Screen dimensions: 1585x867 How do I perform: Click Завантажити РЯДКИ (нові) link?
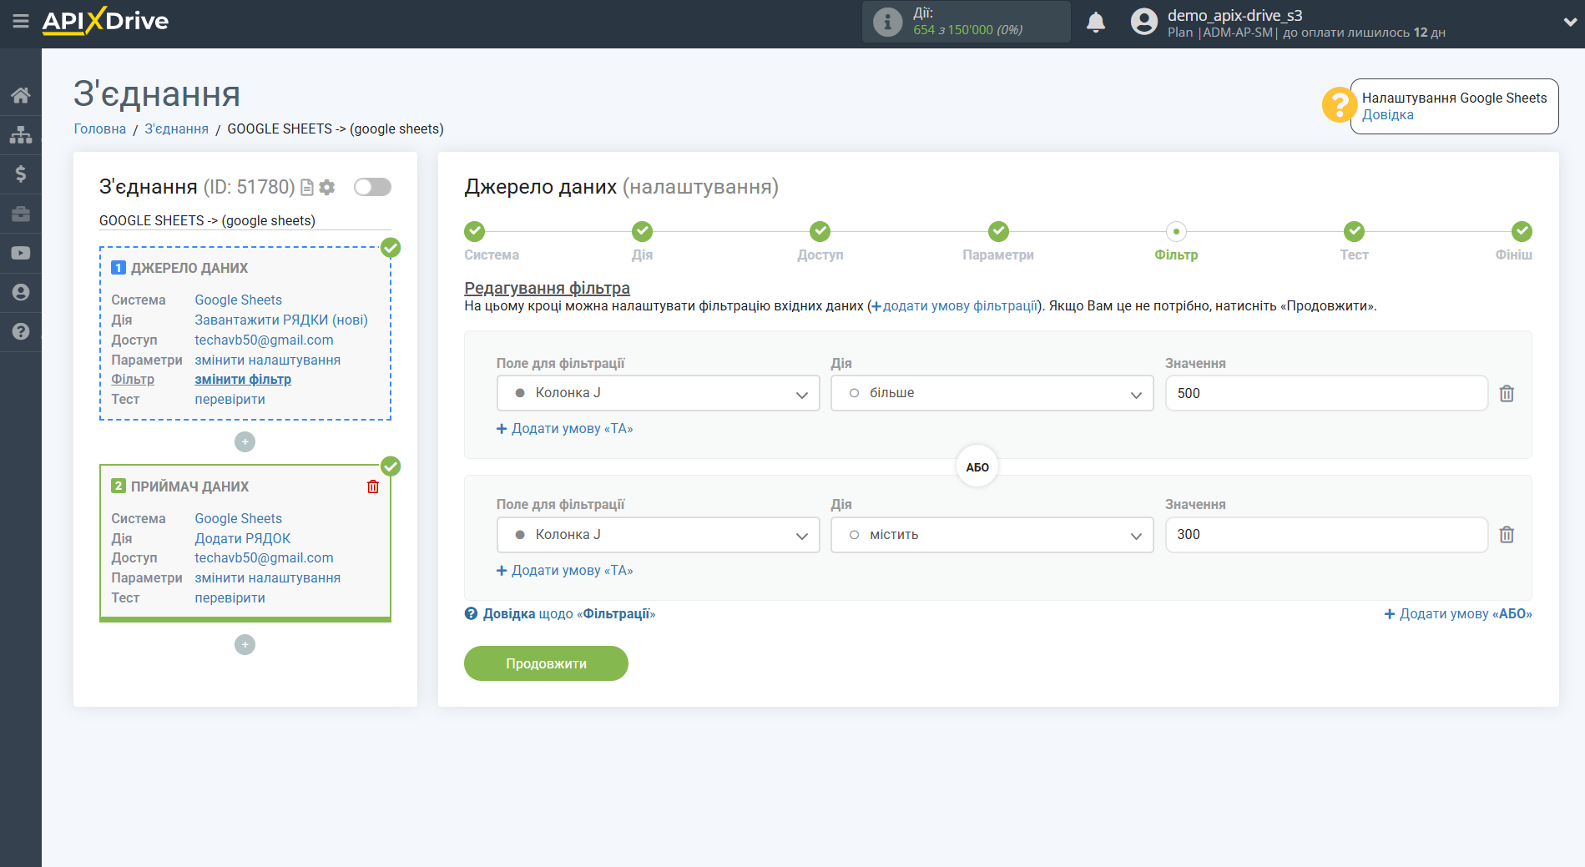(281, 320)
